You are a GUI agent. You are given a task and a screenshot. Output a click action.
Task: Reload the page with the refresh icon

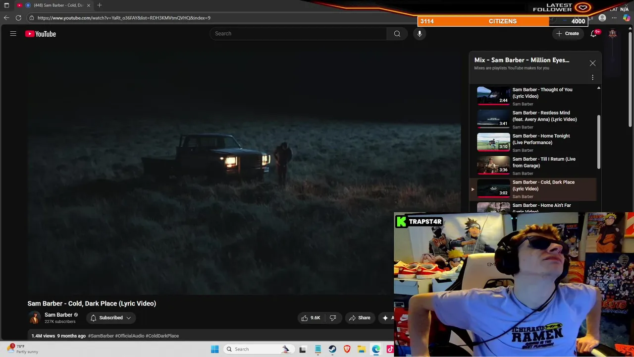[18, 18]
